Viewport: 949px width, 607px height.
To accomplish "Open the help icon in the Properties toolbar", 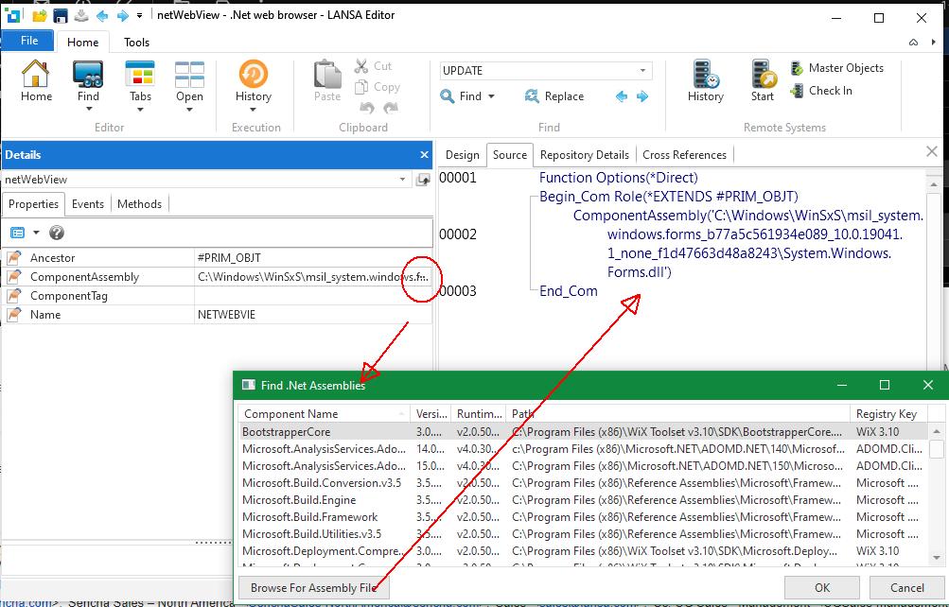I will 57,233.
